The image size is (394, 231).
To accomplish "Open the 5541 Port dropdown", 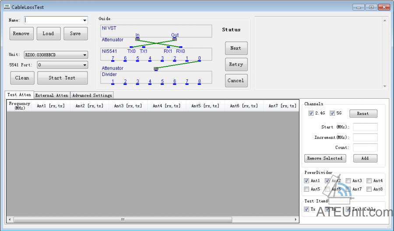I will [x=84, y=65].
